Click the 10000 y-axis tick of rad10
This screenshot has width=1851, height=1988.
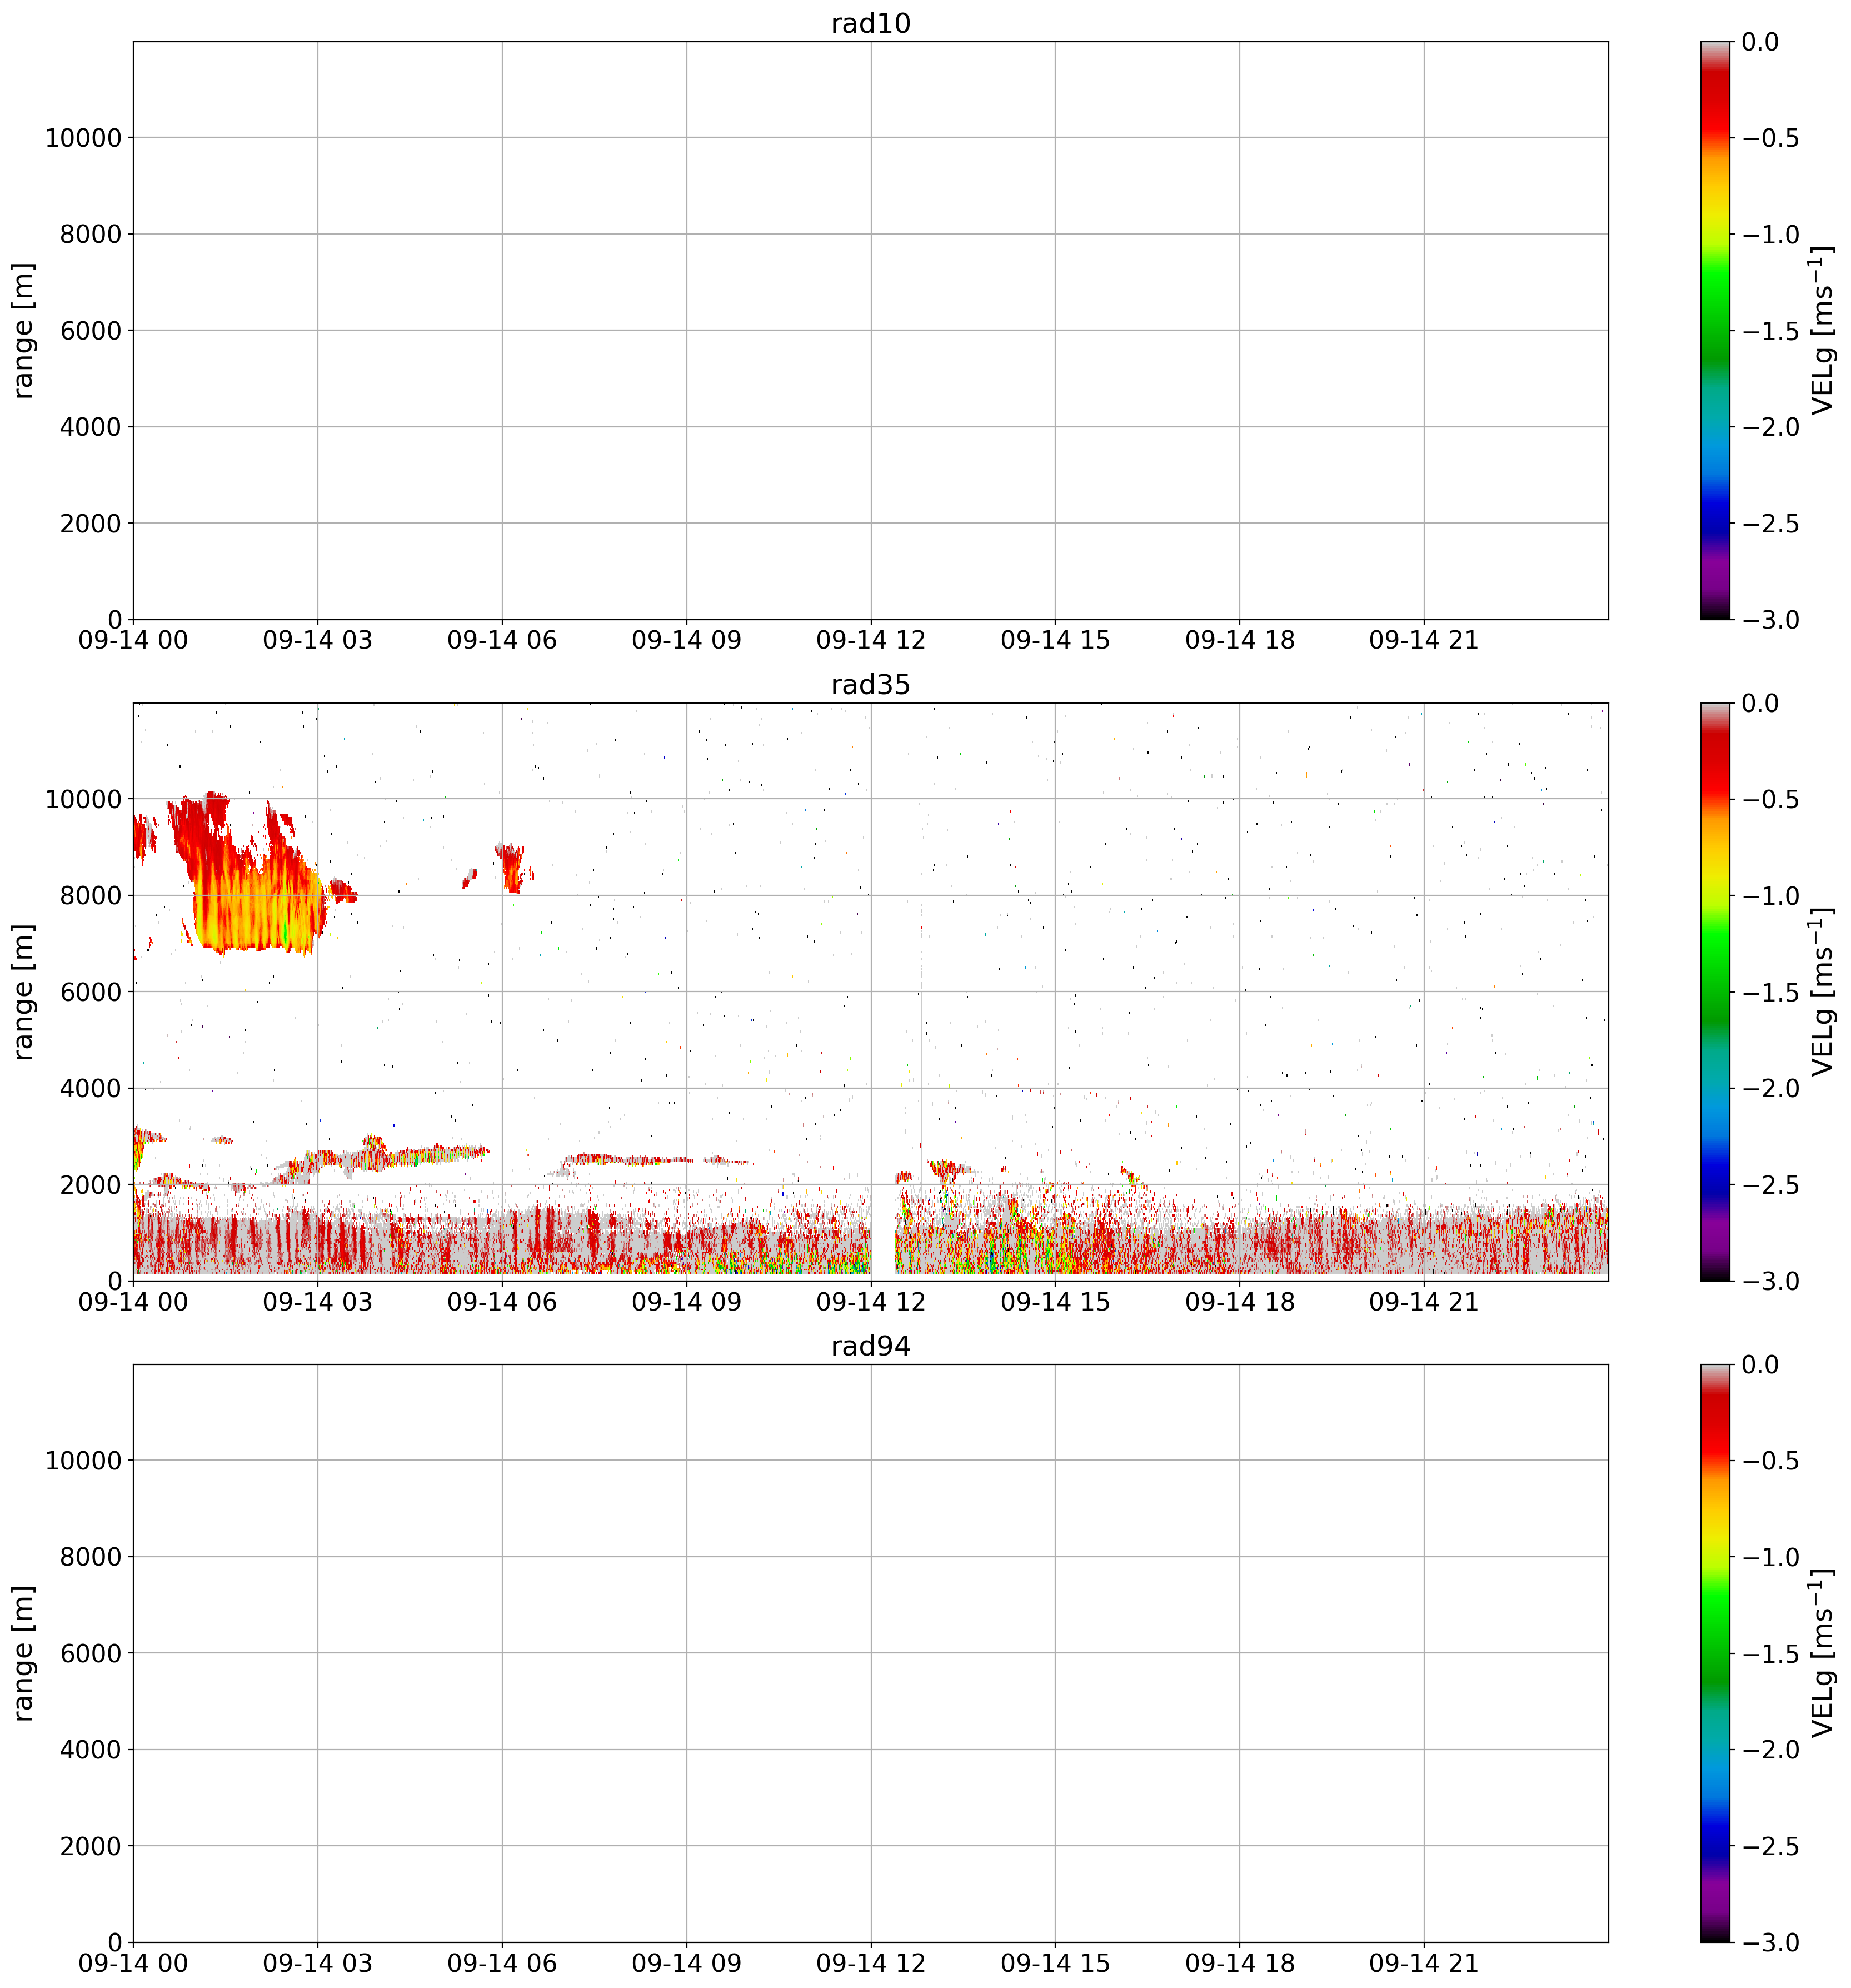(x=83, y=138)
